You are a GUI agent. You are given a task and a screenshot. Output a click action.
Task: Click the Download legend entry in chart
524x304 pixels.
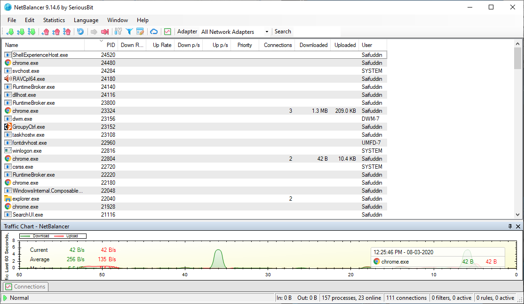tap(35, 236)
